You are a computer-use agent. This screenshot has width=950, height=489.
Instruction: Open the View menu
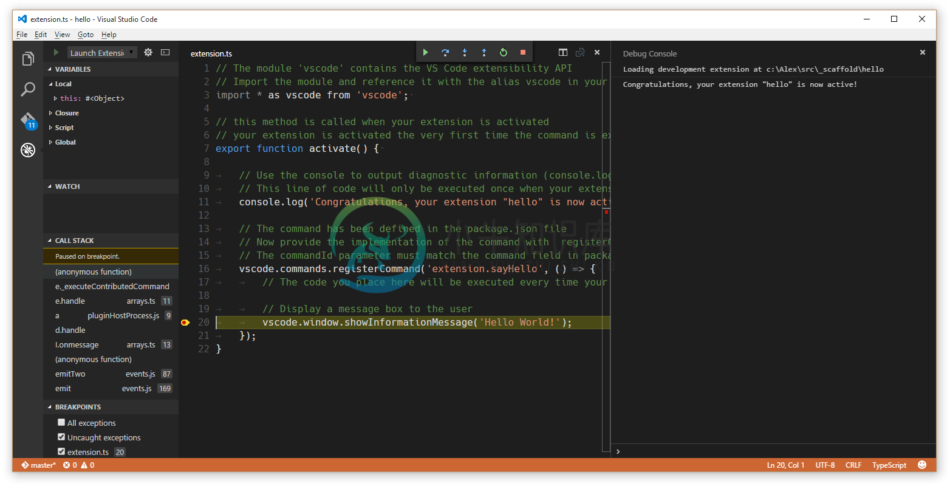(x=62, y=35)
